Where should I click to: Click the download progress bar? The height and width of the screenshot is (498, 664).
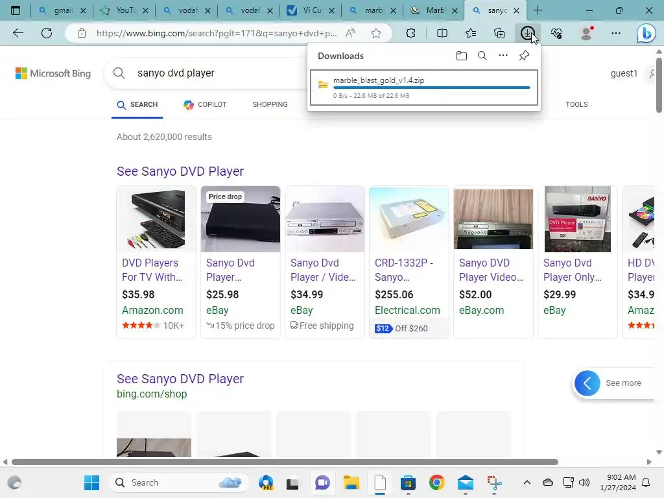point(431,88)
